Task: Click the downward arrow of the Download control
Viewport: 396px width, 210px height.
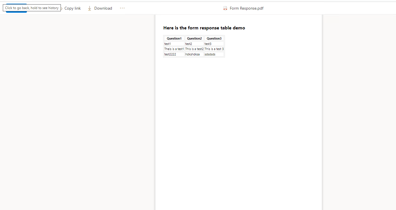Action: click(x=89, y=8)
